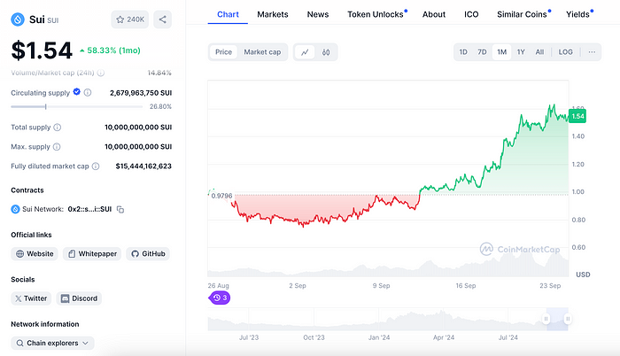The height and width of the screenshot is (356, 620).
Task: Click the total supply info icon
Action: 58,128
